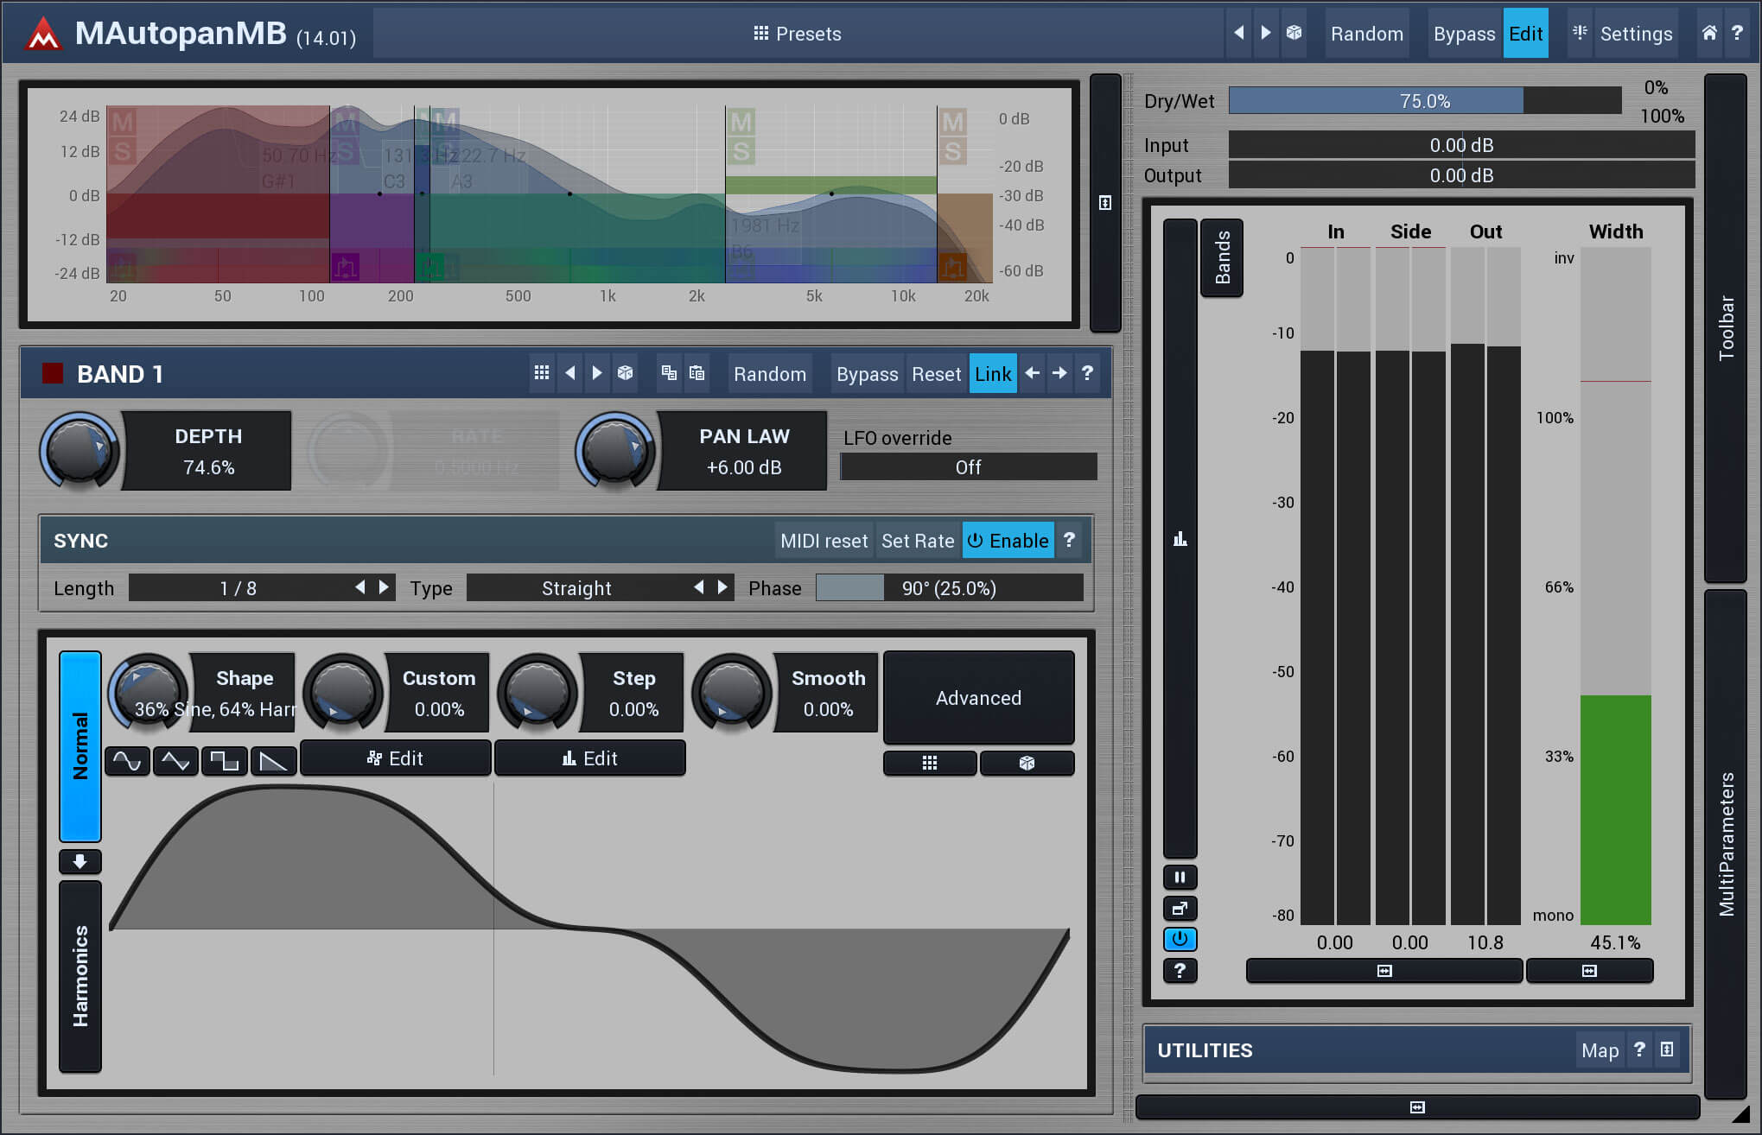
Task: Click the Band 1 red color swatch
Action: point(53,373)
